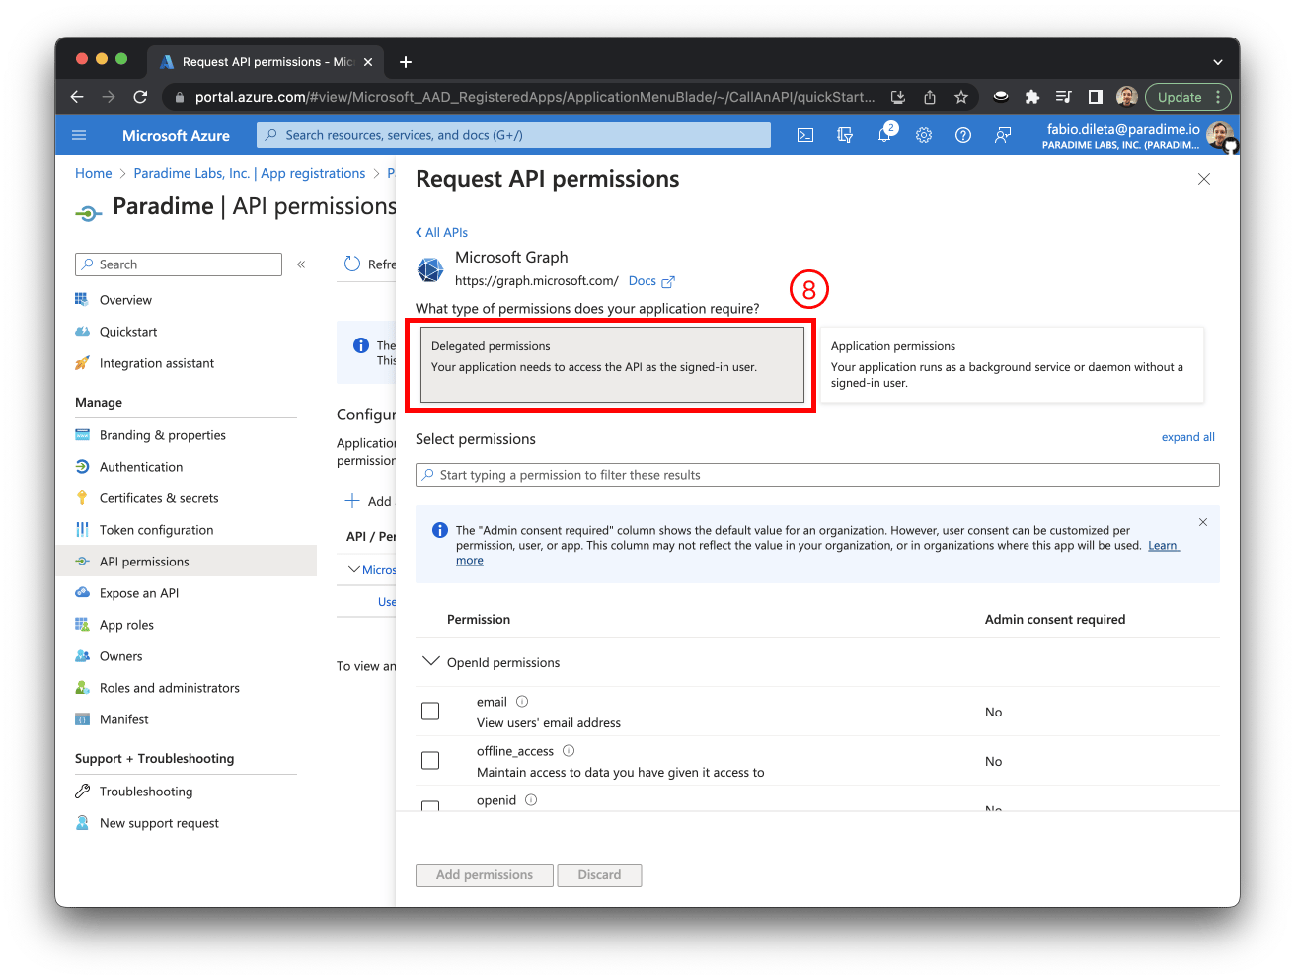Click the Home breadcrumb
The image size is (1295, 980).
[94, 173]
